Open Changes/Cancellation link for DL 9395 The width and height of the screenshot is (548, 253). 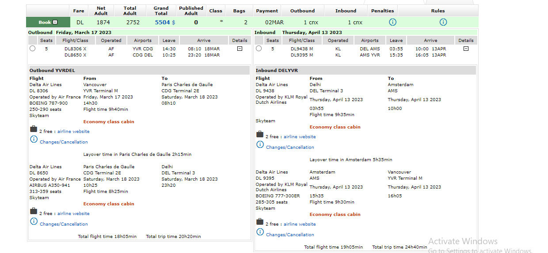[290, 235]
